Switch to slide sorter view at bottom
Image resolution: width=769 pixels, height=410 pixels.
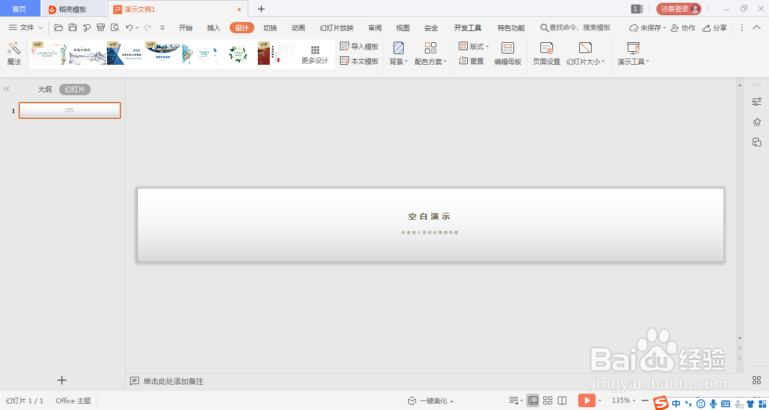(547, 400)
